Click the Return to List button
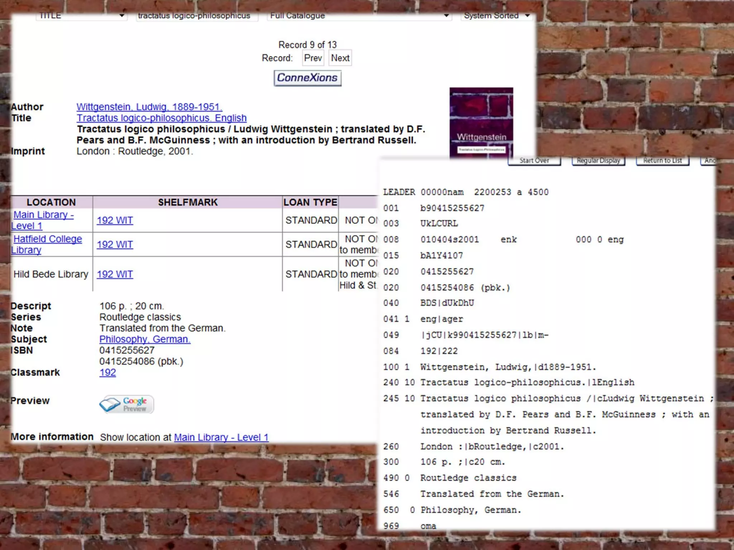Viewport: 734px width, 550px height. [x=662, y=161]
